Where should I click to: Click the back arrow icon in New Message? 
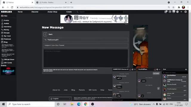click(x=45, y=34)
